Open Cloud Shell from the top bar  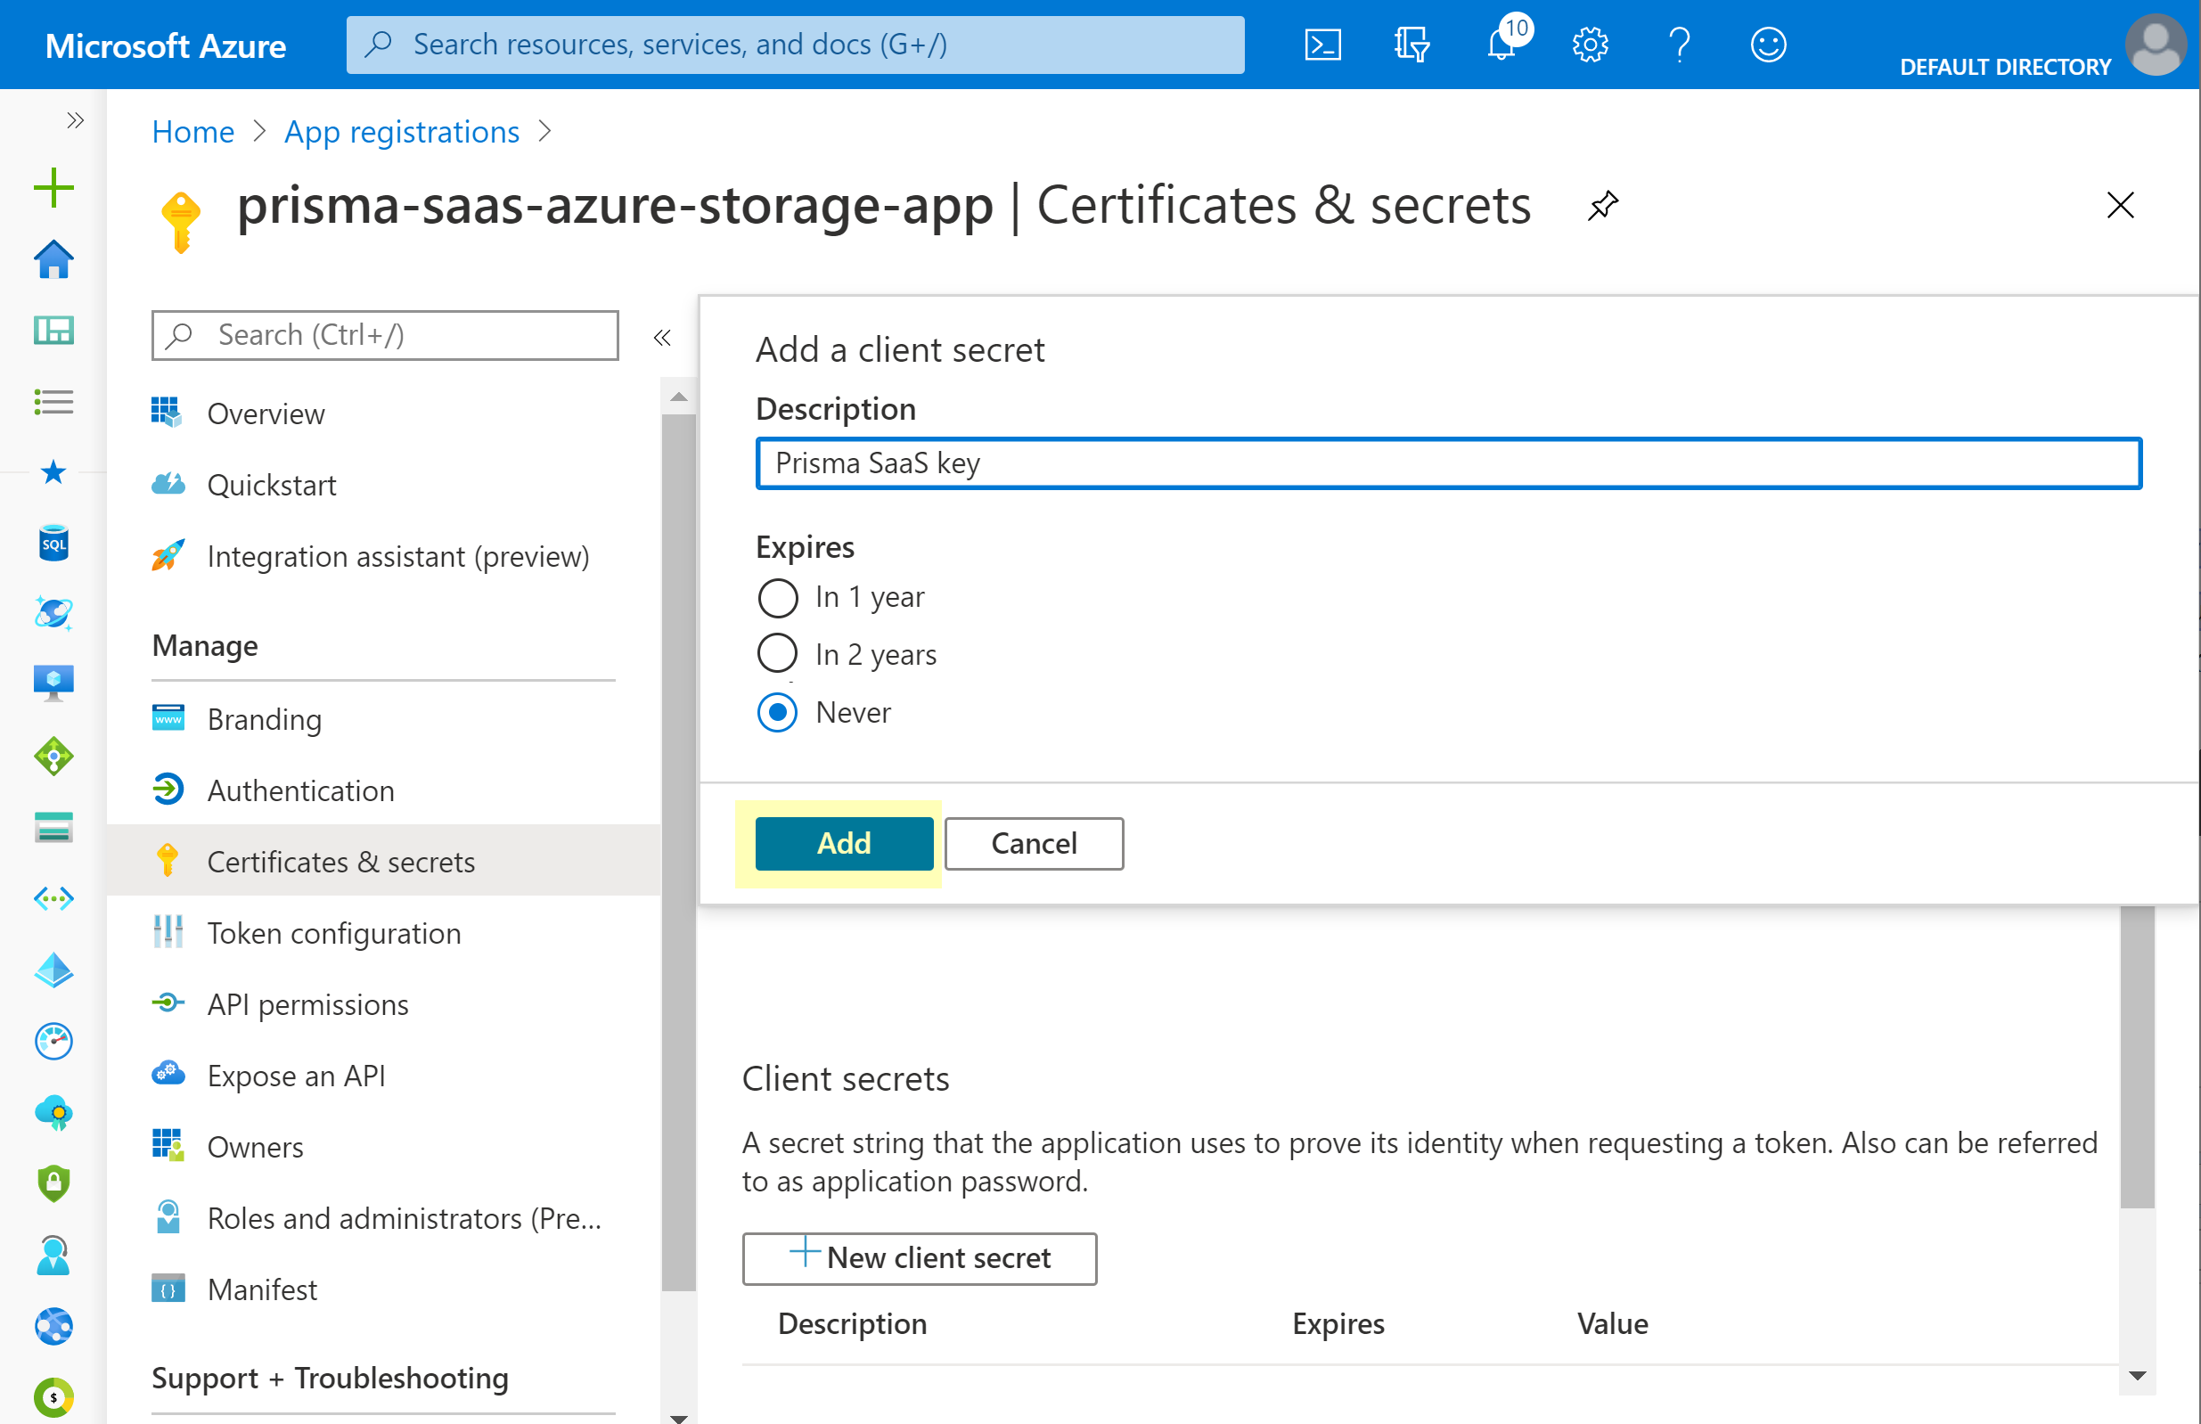pyautogui.click(x=1321, y=45)
